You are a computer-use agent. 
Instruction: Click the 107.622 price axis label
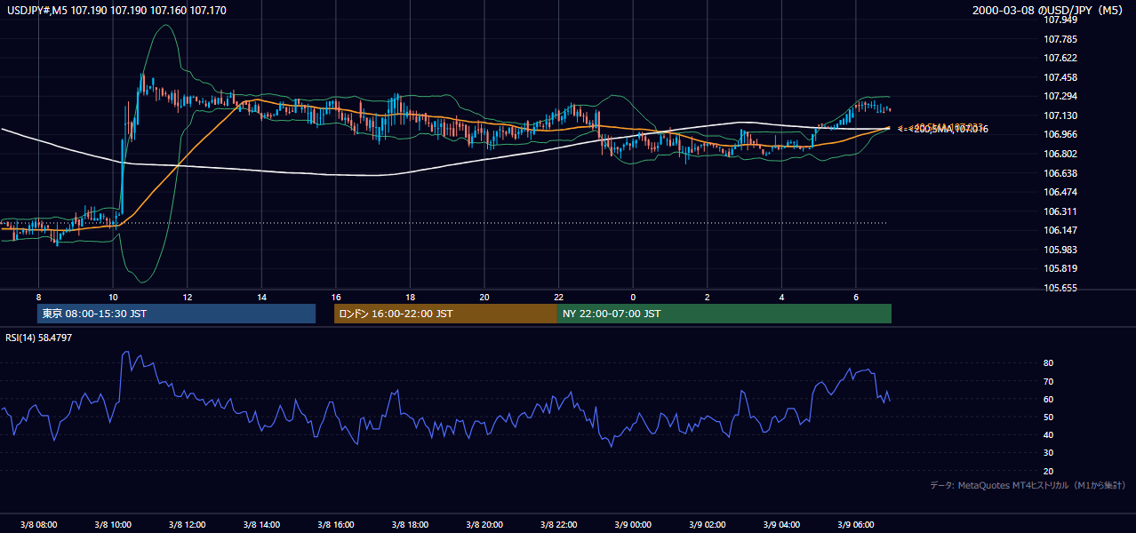(x=1061, y=58)
